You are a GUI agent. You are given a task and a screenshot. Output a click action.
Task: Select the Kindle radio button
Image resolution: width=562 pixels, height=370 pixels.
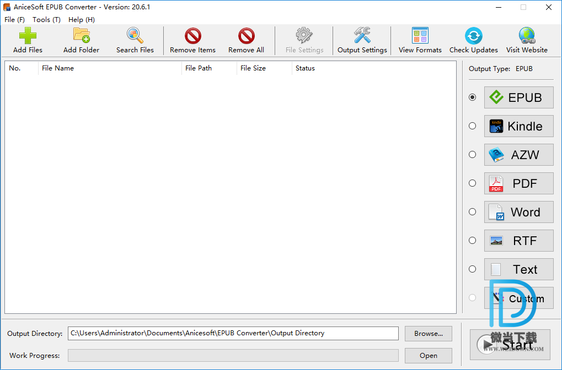point(472,126)
